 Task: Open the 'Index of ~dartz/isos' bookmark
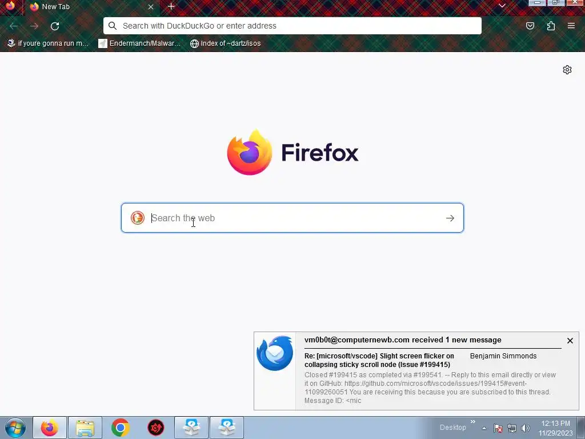225,43
